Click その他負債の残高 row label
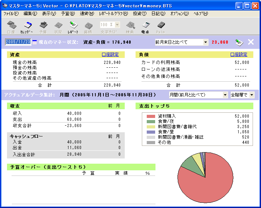The height and width of the screenshot is (208, 261). [161, 76]
